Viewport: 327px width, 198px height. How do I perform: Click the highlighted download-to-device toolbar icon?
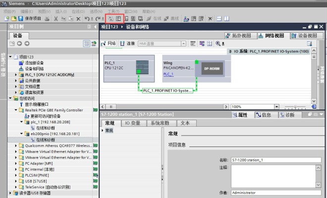119,18
